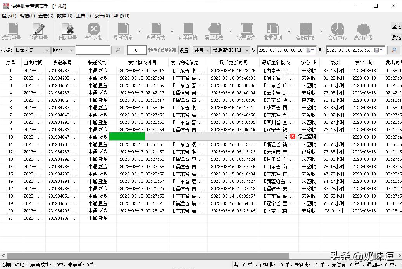Open the 工具(T) menu
The height and width of the screenshot is (269, 402).
coord(83,16)
